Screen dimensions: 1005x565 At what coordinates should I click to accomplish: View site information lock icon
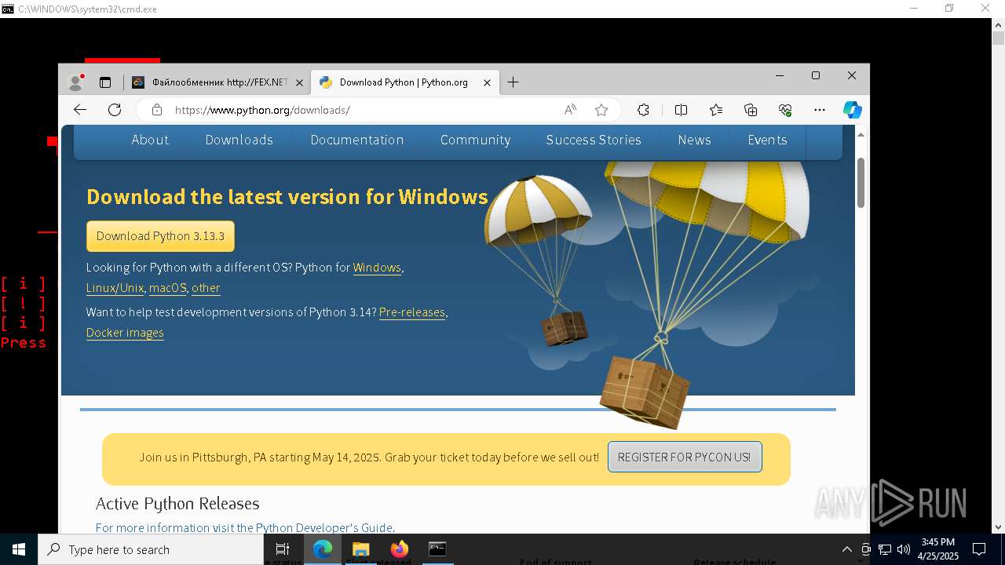click(157, 110)
